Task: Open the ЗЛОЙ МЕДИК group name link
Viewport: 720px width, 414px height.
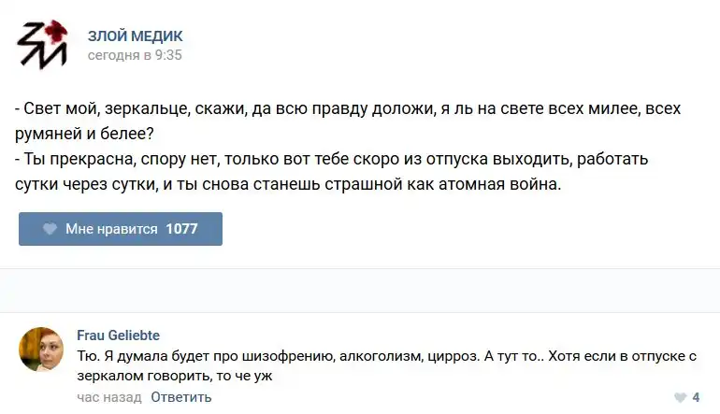Action: (135, 36)
